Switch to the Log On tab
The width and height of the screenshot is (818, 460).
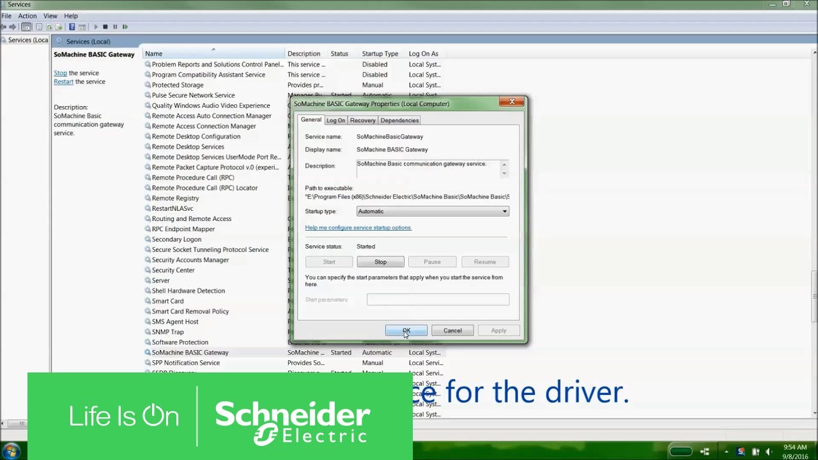pyautogui.click(x=336, y=120)
